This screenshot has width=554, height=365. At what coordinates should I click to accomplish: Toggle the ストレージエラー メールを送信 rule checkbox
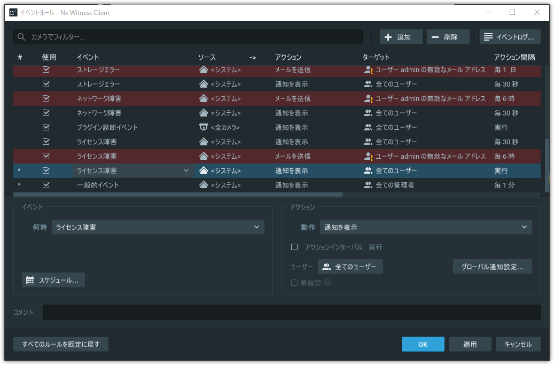coord(46,69)
